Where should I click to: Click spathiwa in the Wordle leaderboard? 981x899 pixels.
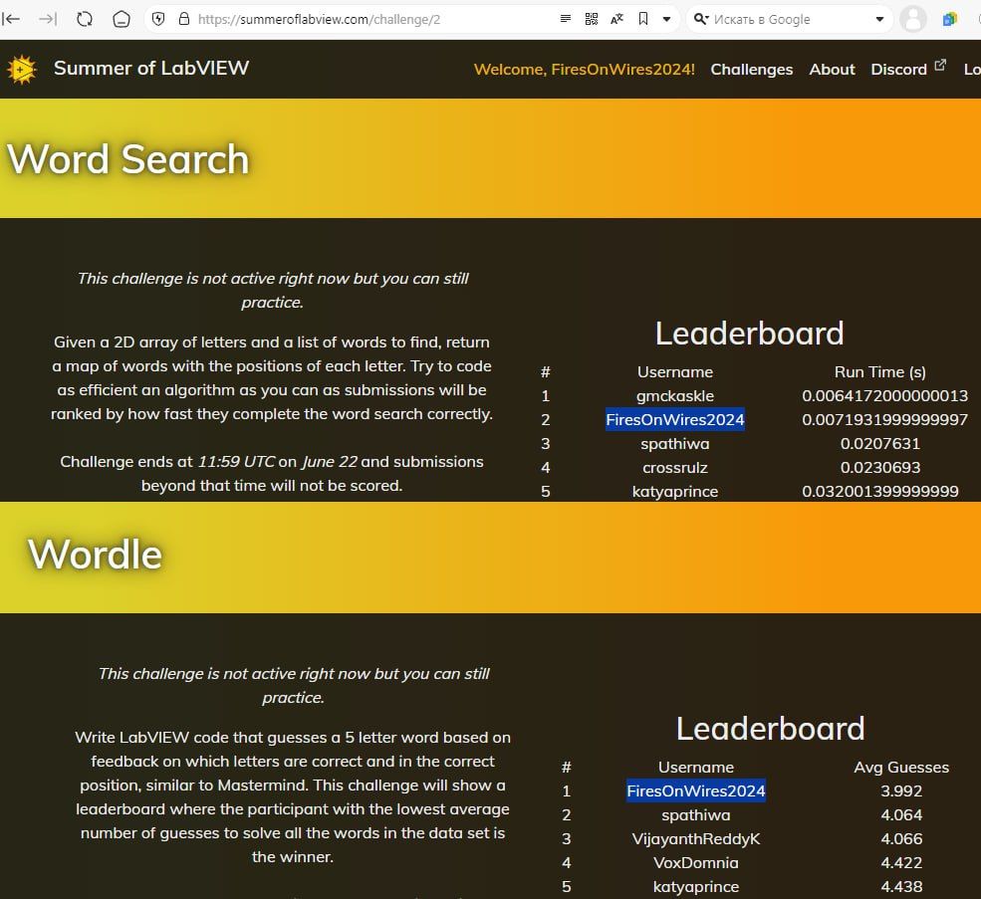[696, 815]
